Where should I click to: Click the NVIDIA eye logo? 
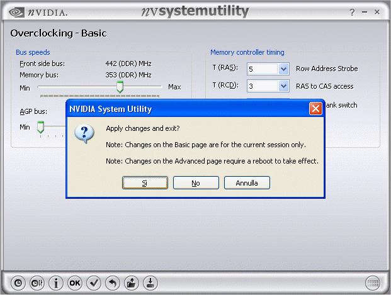pyautogui.click(x=16, y=12)
